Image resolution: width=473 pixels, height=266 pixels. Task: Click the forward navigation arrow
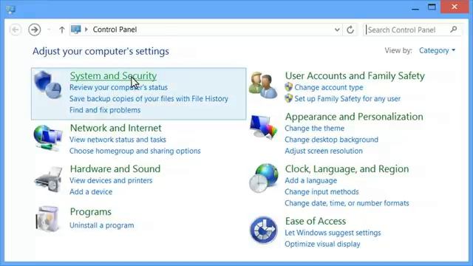click(35, 30)
